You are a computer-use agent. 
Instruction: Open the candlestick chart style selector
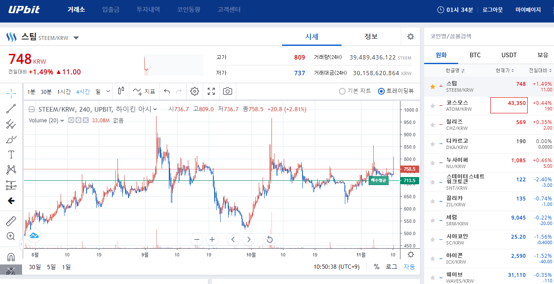tap(121, 91)
